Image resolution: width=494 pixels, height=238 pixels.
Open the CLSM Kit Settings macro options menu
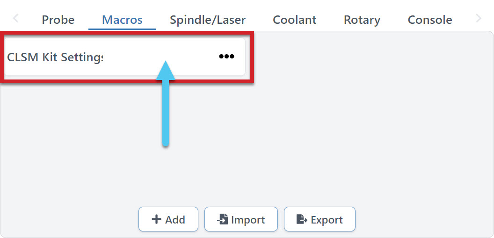click(x=226, y=57)
